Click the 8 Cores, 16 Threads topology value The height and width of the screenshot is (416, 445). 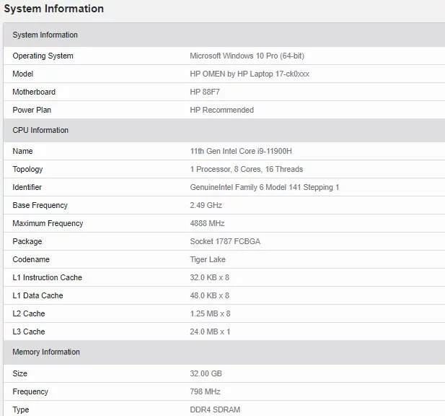[x=246, y=169]
